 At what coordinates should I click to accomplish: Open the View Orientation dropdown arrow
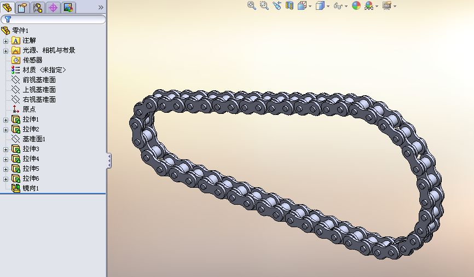310,7
